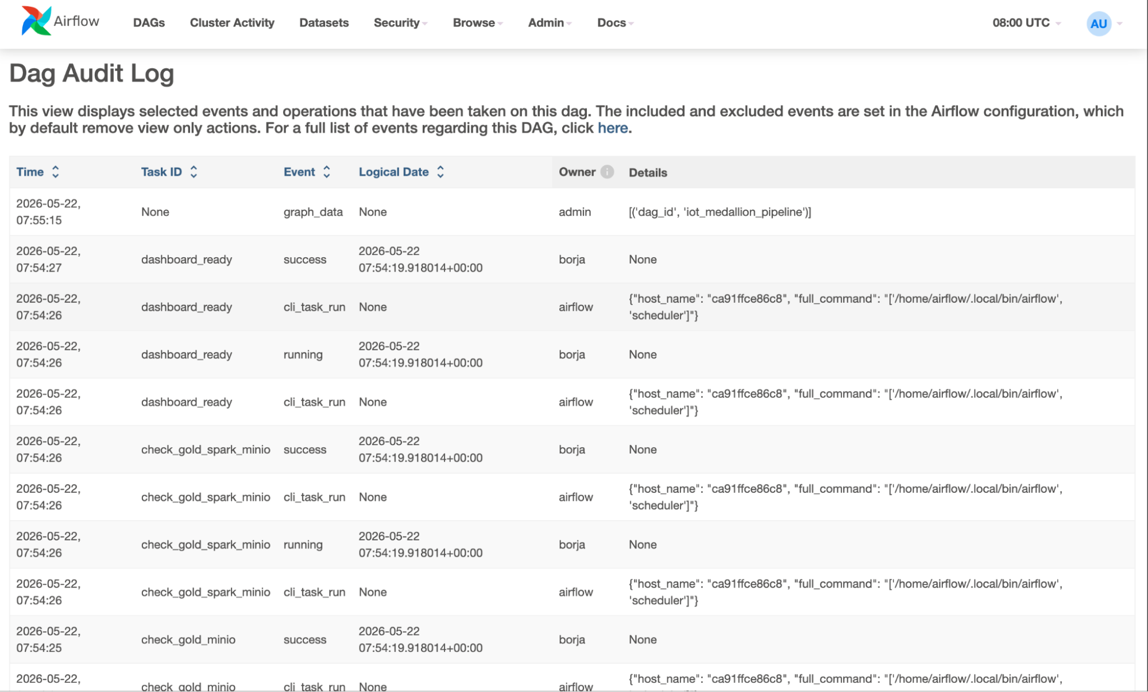1148x692 pixels.
Task: Click the Time column header link
Action: tap(30, 172)
